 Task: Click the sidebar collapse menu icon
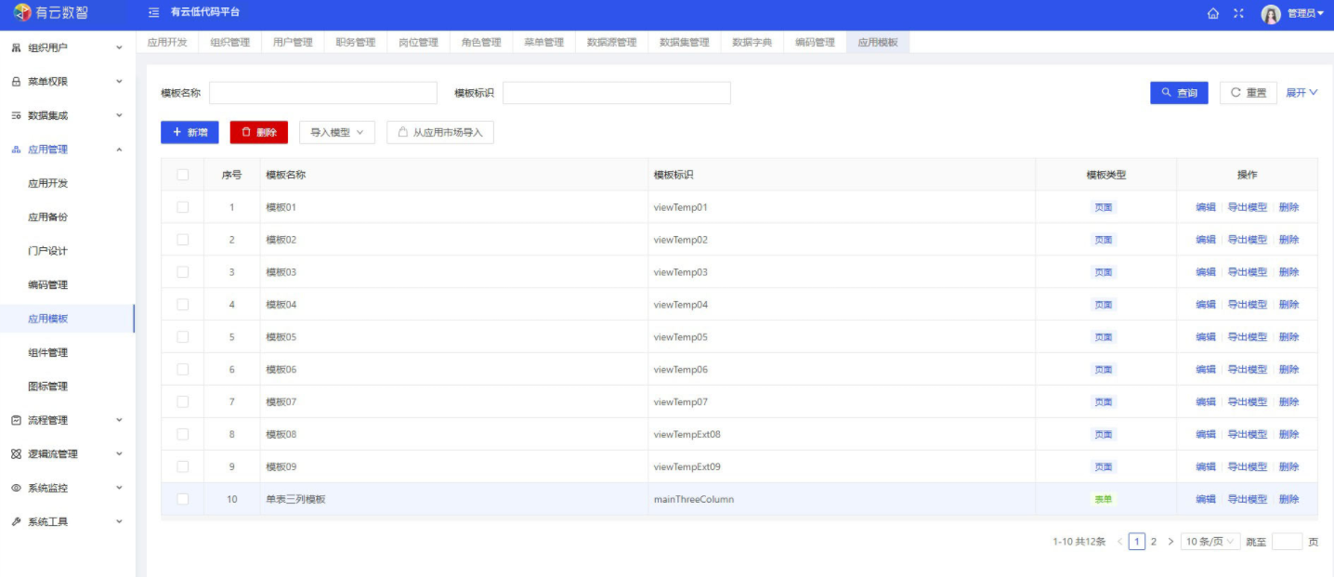[154, 13]
